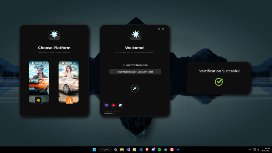Choose the orange car platform card
272x153 pixels.
(x=39, y=82)
